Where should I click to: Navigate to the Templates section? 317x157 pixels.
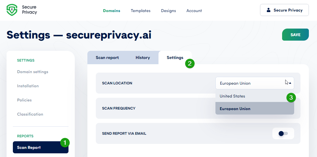140,11
